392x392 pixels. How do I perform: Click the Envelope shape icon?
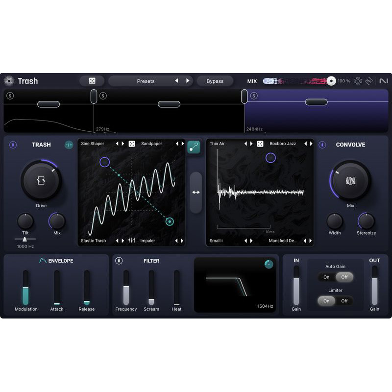click(43, 261)
